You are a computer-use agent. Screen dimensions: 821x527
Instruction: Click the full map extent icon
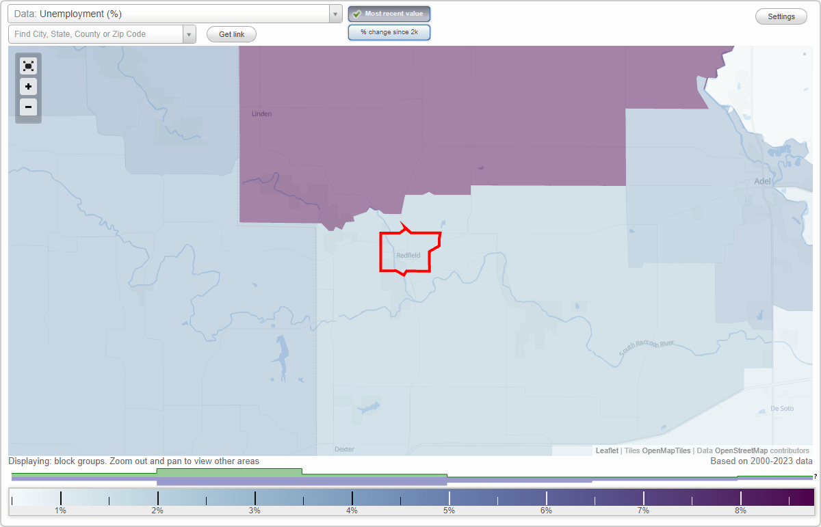click(x=28, y=66)
